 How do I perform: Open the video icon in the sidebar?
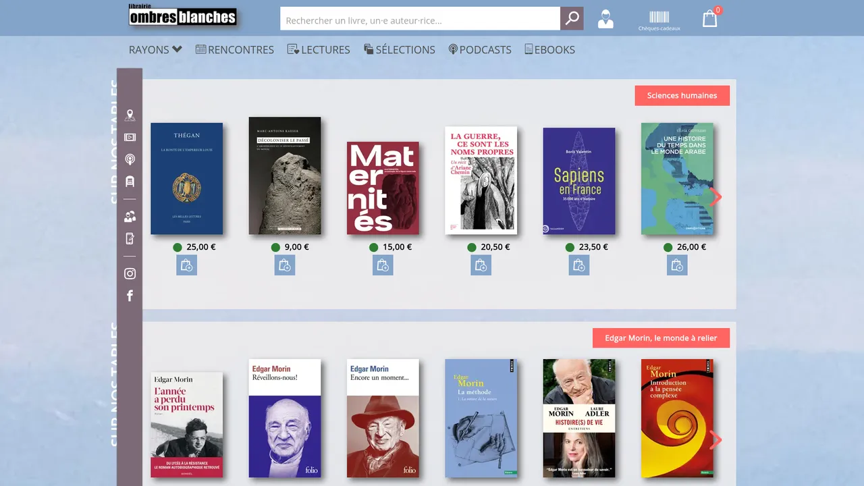[130, 137]
